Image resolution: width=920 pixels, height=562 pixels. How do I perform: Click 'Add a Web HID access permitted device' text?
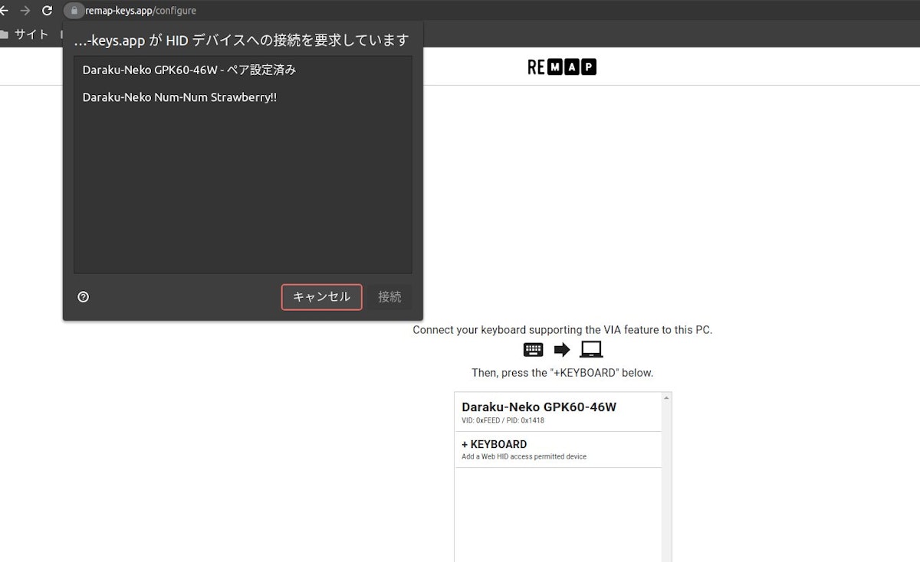524,456
